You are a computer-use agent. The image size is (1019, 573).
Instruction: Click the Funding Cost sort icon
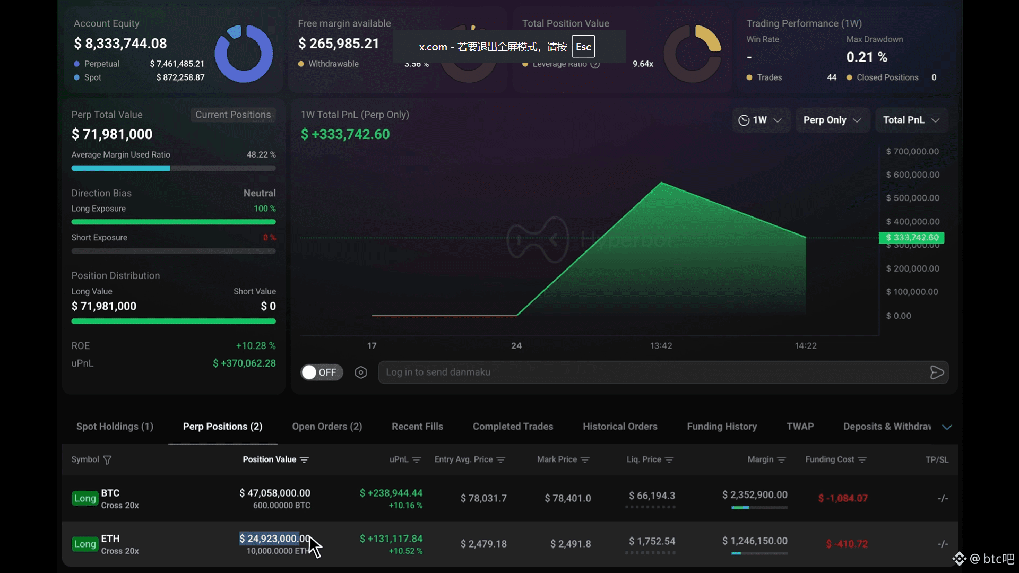pyautogui.click(x=862, y=460)
